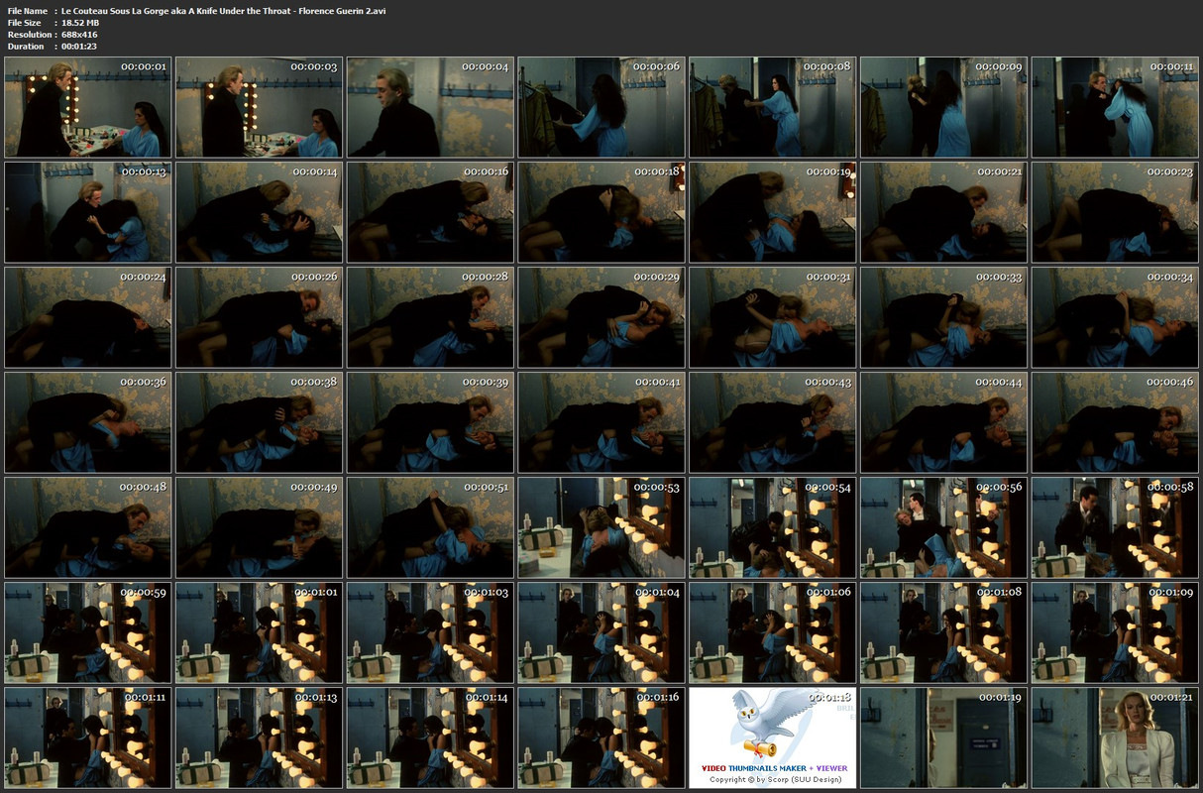Click the thumbnail stamped 00:00:24
This screenshot has height=793, width=1203.
click(88, 317)
